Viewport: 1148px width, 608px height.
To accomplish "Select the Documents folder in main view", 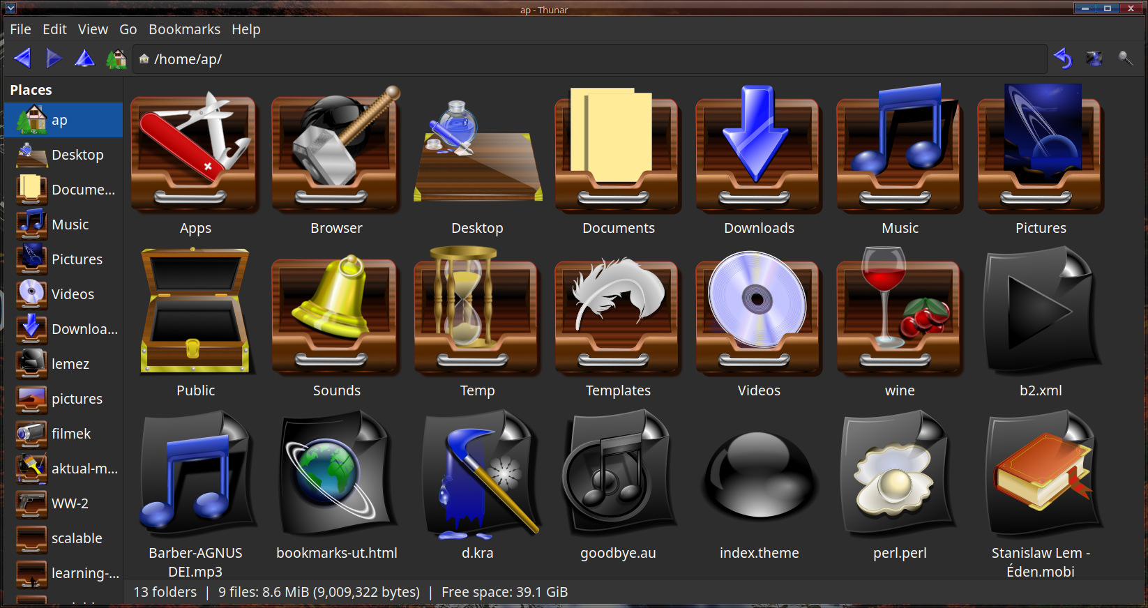I will pyautogui.click(x=618, y=162).
